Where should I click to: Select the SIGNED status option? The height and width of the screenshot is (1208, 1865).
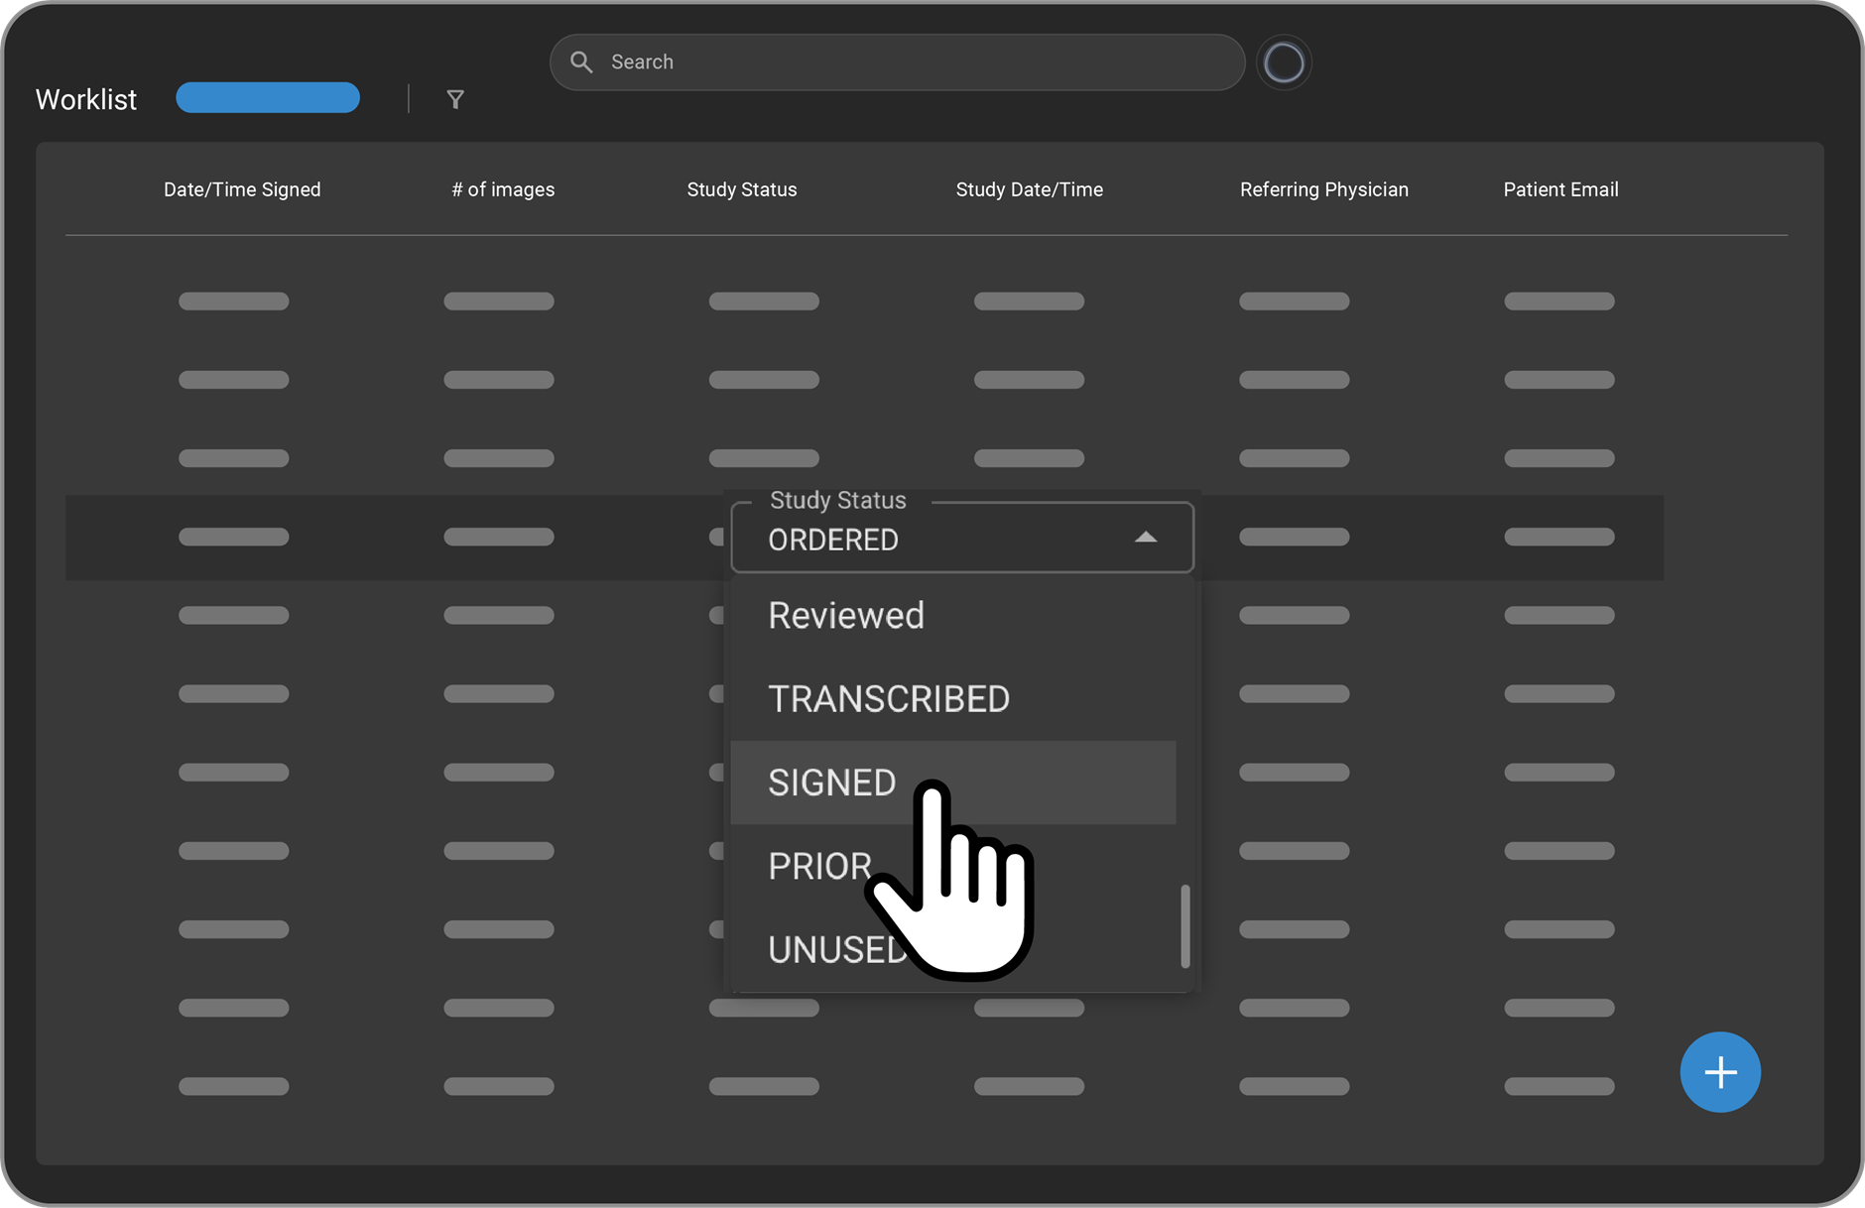click(832, 783)
